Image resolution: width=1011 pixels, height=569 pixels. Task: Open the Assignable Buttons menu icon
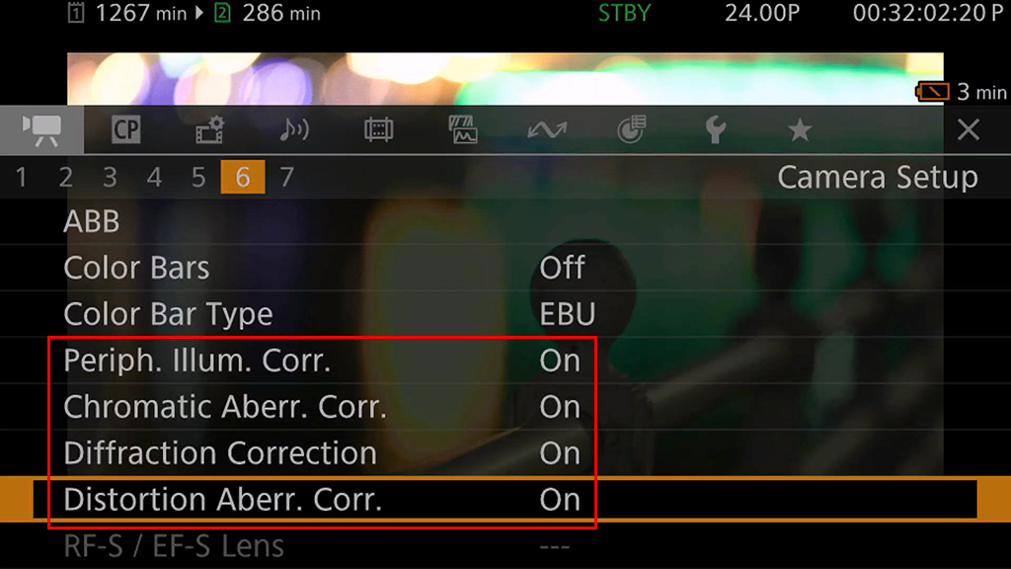(631, 129)
